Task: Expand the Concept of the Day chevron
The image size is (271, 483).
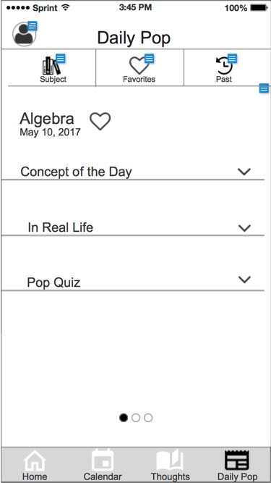Action: 244,172
